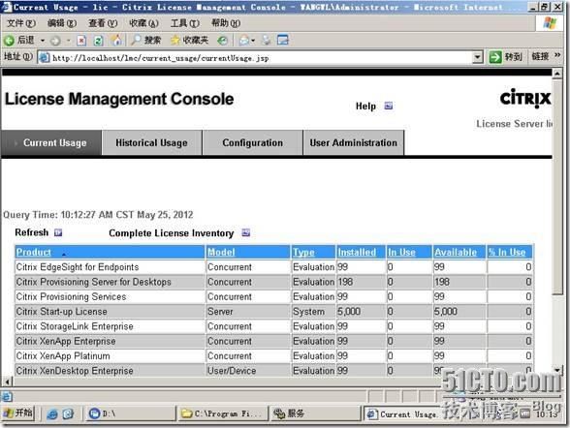This screenshot has height=428, width=570.
Task: Expand the Links toolbar chevron
Action: [x=557, y=55]
